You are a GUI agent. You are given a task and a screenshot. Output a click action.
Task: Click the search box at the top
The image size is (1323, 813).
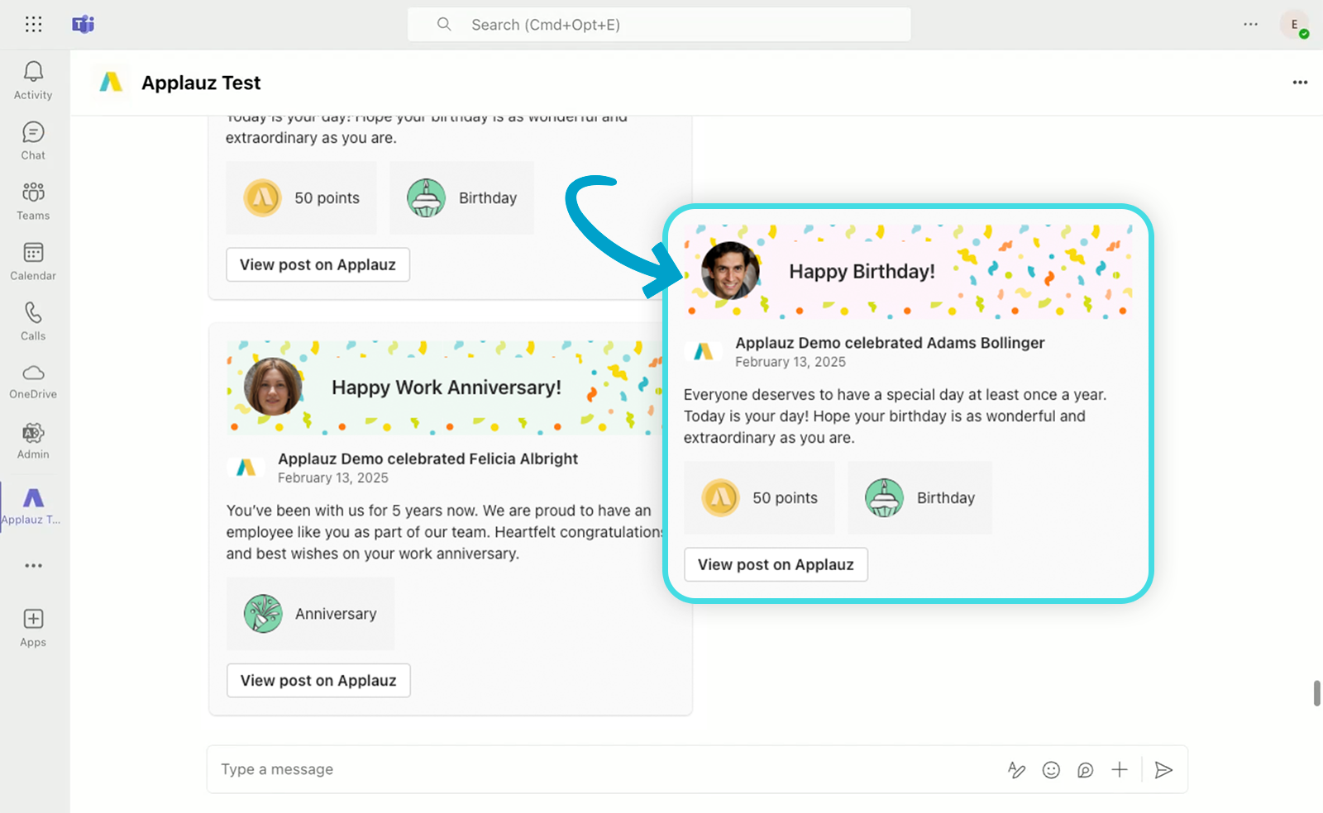658,25
